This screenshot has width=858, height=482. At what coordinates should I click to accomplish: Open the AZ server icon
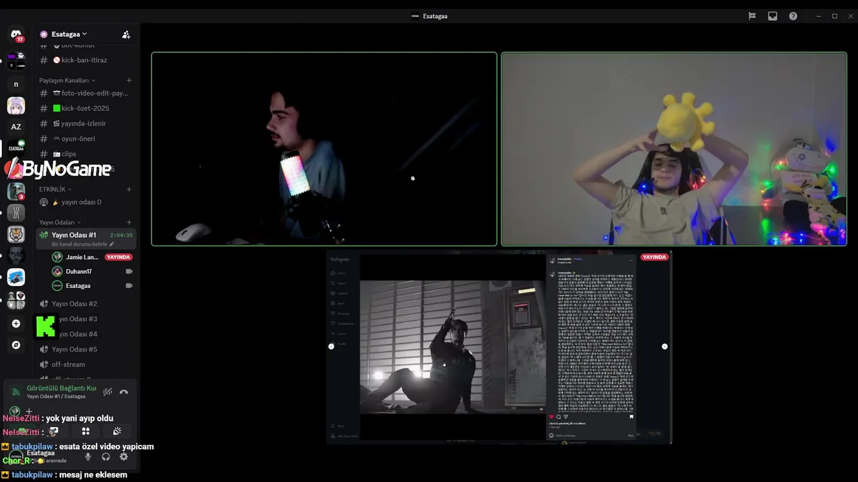tap(16, 127)
